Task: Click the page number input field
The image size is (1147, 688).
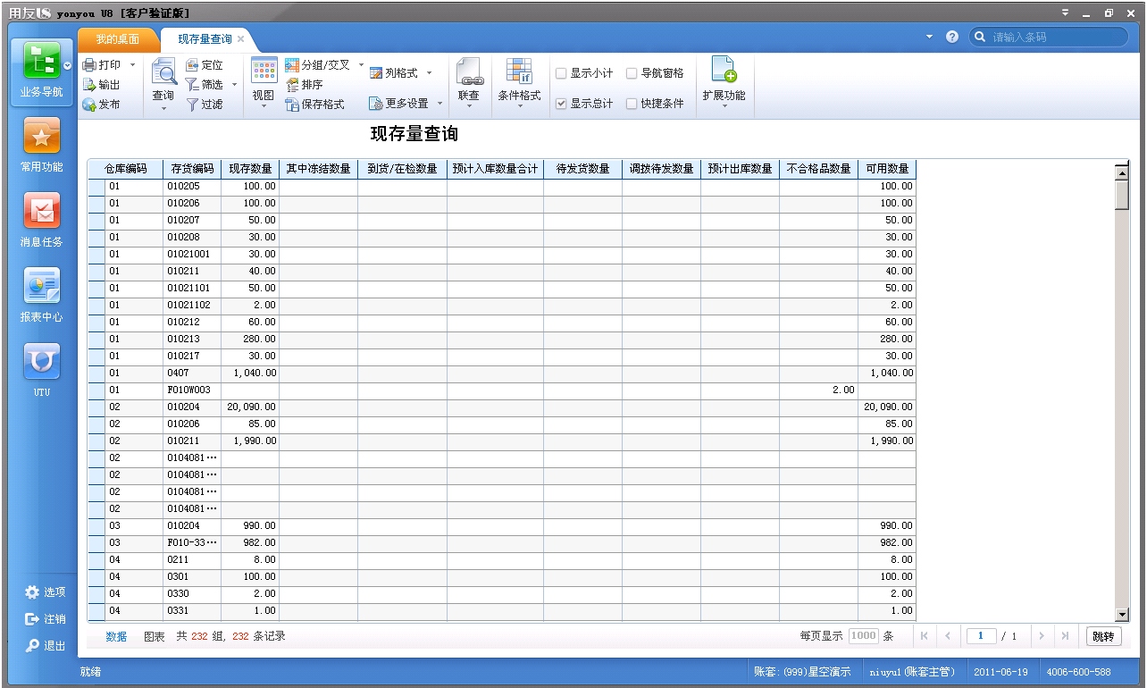Action: pos(982,636)
